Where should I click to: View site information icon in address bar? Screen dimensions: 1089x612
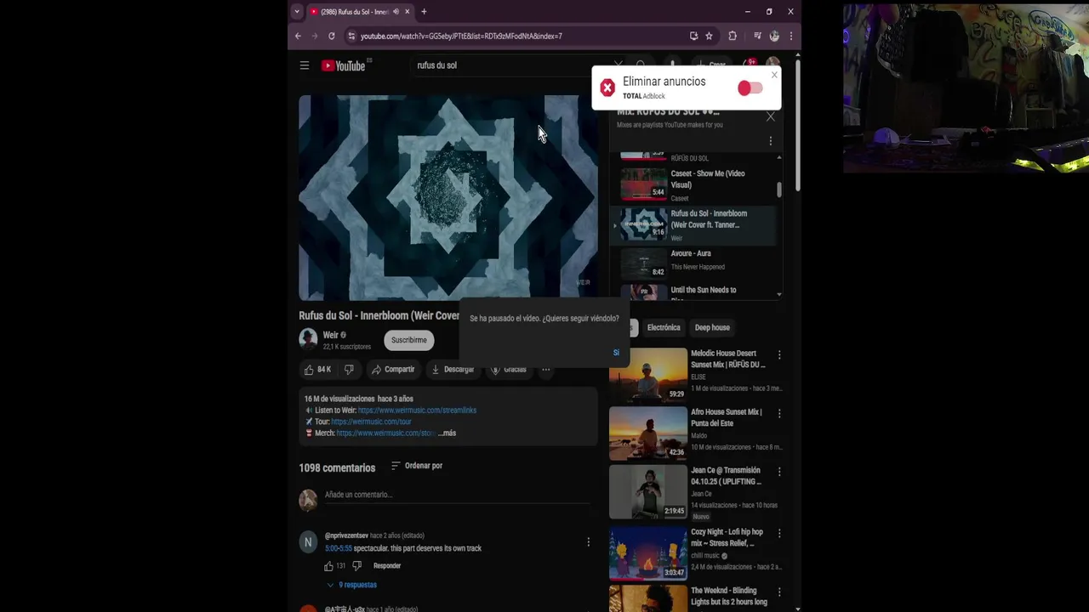[351, 36]
